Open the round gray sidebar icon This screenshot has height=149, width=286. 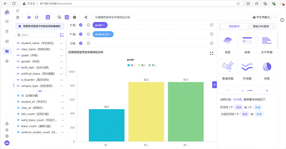7,61
